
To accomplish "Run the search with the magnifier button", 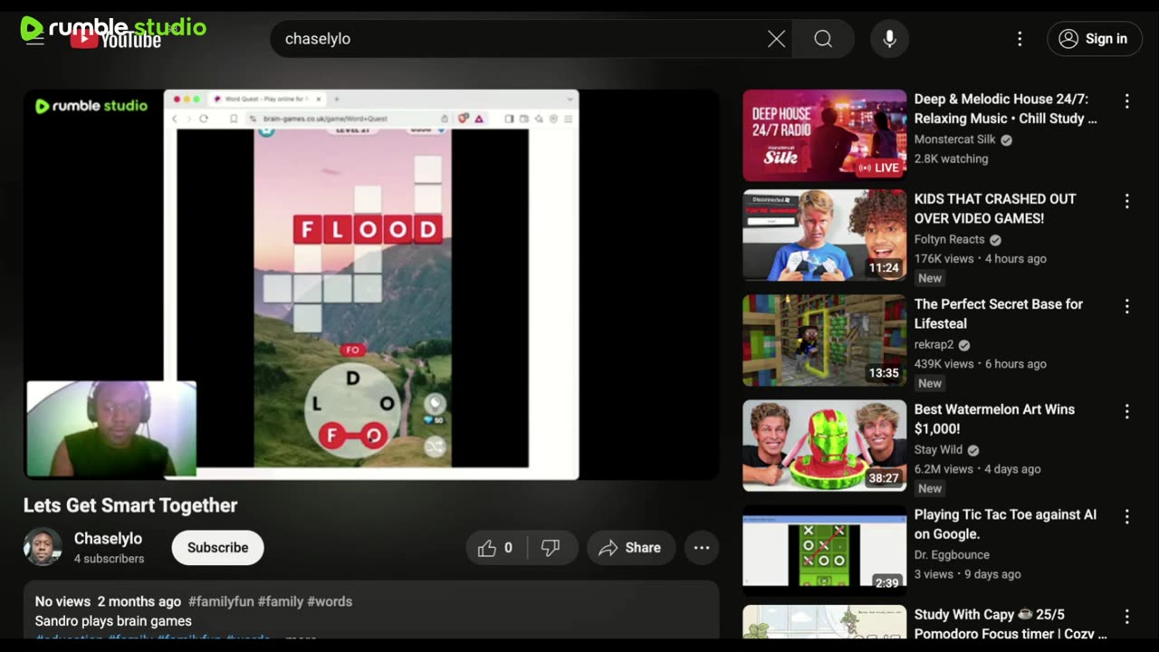I will click(823, 39).
